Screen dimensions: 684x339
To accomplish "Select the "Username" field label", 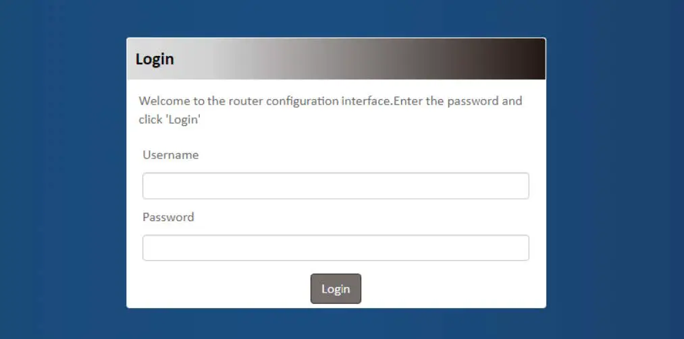I will pyautogui.click(x=171, y=155).
